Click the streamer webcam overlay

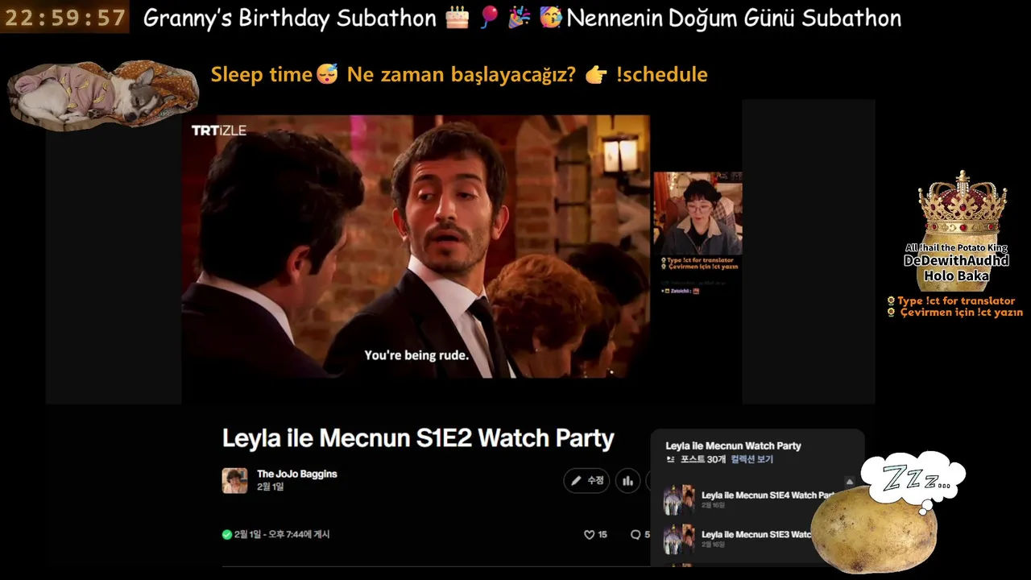tap(698, 213)
